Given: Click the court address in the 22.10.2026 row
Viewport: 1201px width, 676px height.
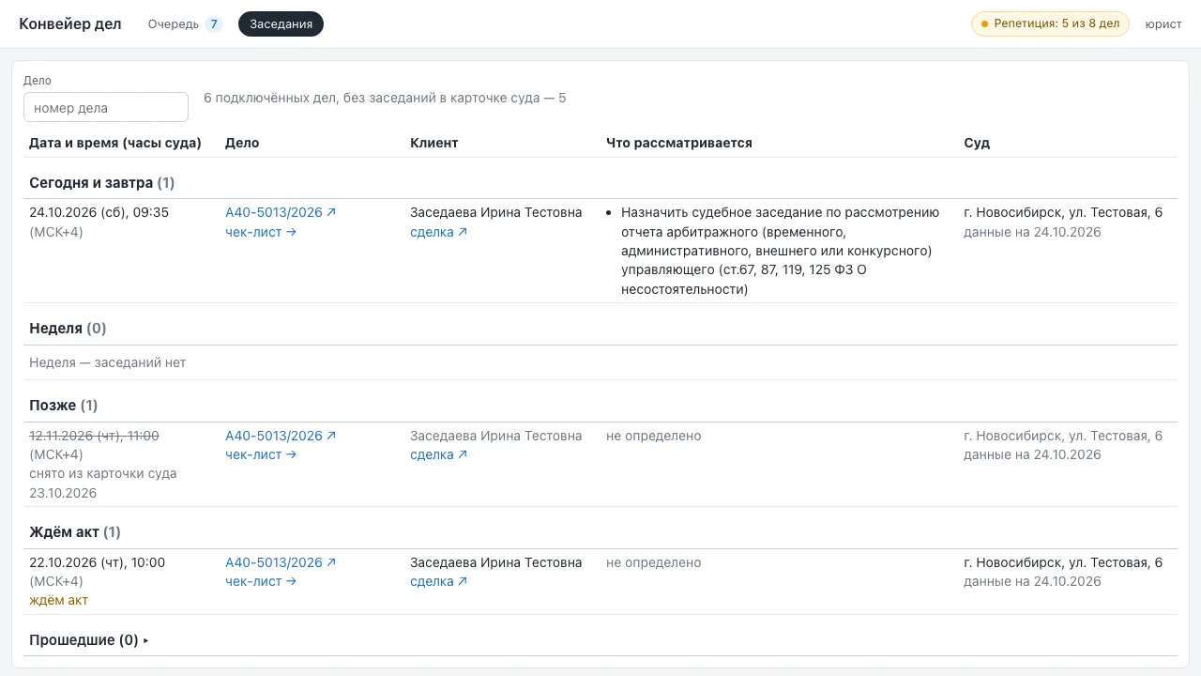Looking at the screenshot, I should pos(1063,562).
